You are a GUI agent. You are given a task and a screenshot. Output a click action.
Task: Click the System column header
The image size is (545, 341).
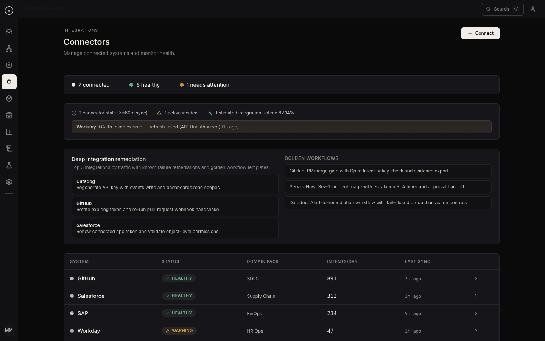pyautogui.click(x=79, y=261)
